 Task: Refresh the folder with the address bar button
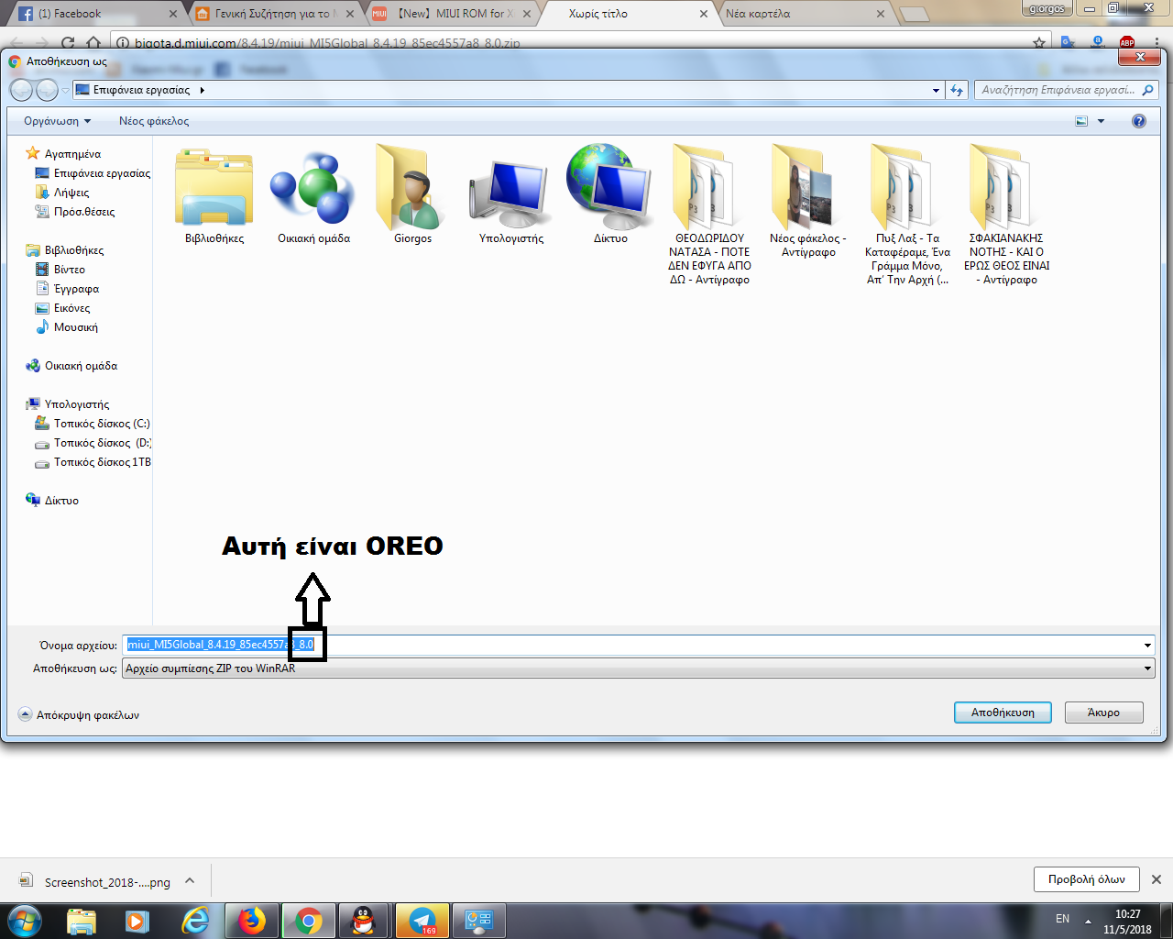[x=957, y=90]
